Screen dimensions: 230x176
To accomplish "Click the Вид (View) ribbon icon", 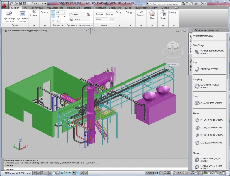I will 152,15.
